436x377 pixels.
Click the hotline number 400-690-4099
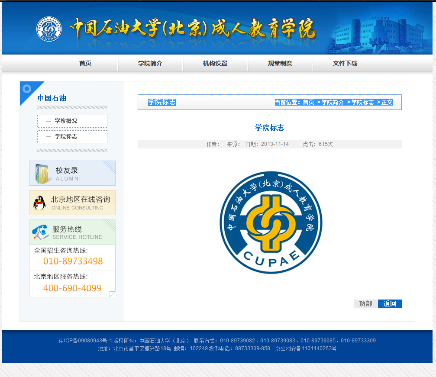(72, 288)
